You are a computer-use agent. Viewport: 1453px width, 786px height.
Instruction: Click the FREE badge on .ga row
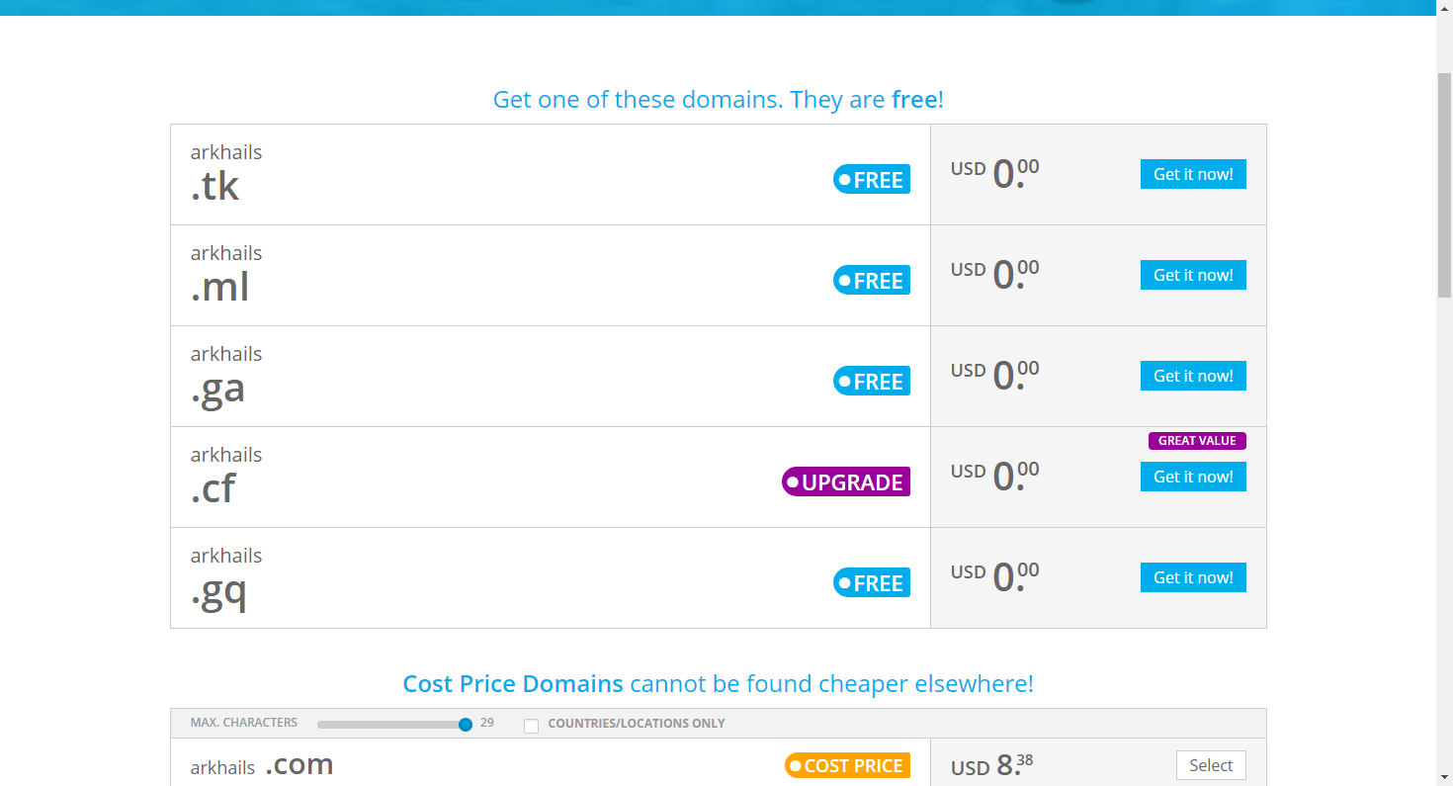tap(872, 382)
